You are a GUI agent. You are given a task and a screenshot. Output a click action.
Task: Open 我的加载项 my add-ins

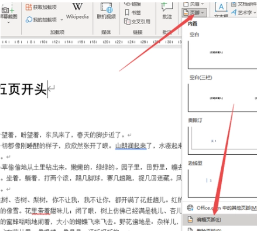coord(41,19)
